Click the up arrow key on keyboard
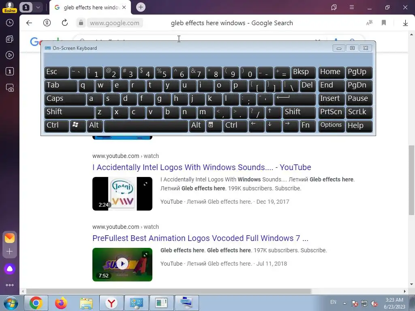This screenshot has width=415, height=311. tap(274, 113)
